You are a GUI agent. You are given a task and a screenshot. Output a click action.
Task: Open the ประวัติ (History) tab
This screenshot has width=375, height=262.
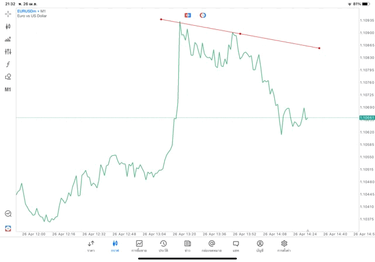[x=163, y=246]
